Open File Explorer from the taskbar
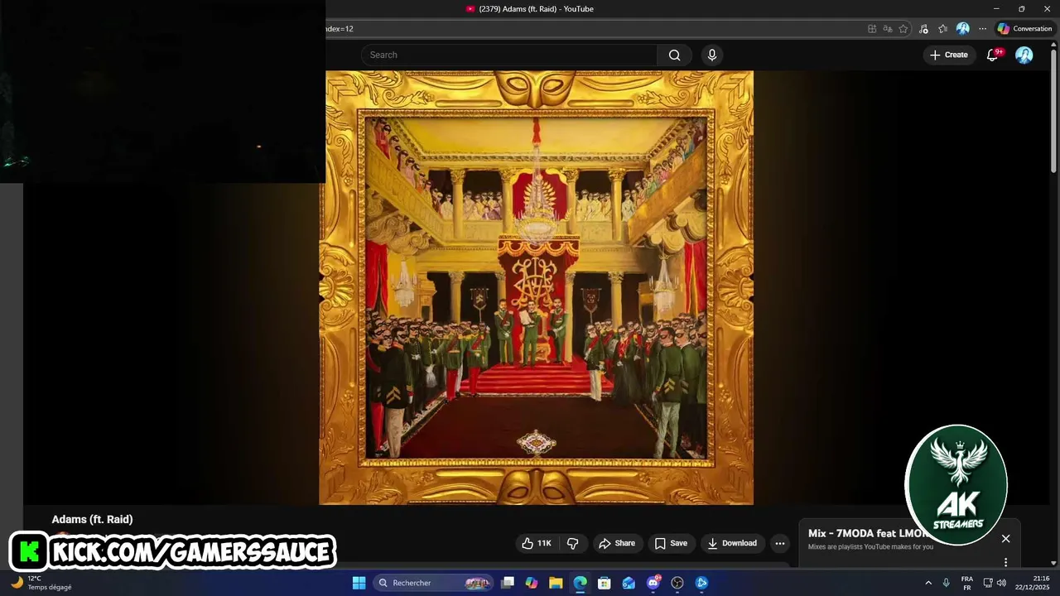 tap(556, 583)
